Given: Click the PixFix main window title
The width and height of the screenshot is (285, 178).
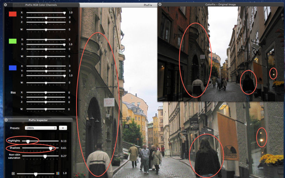Looking at the screenshot, I should tap(148, 5).
